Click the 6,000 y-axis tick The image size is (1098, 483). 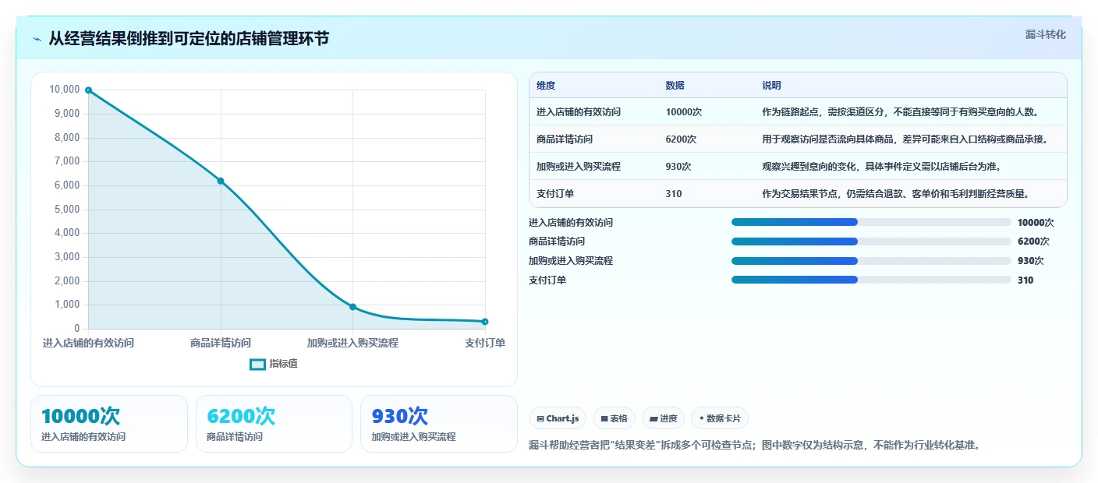coord(67,185)
